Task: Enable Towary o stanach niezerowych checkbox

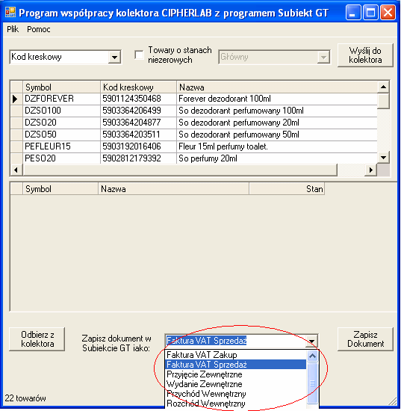Action: pyautogui.click(x=139, y=55)
